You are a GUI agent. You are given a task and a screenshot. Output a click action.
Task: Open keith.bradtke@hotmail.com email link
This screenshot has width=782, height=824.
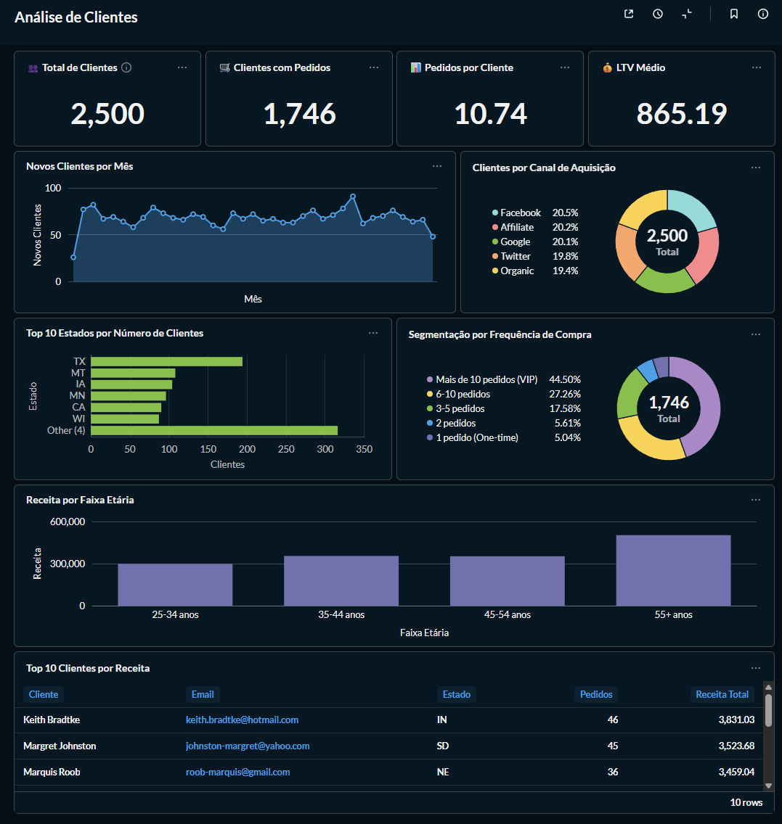pyautogui.click(x=242, y=720)
